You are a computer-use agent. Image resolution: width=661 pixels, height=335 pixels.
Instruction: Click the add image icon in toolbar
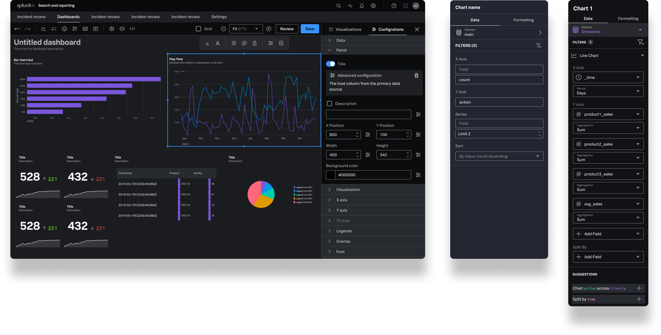click(x=85, y=29)
